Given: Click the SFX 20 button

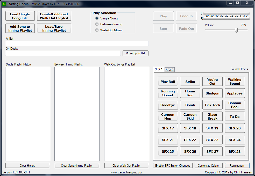Looking at the screenshot, I should [235, 128].
